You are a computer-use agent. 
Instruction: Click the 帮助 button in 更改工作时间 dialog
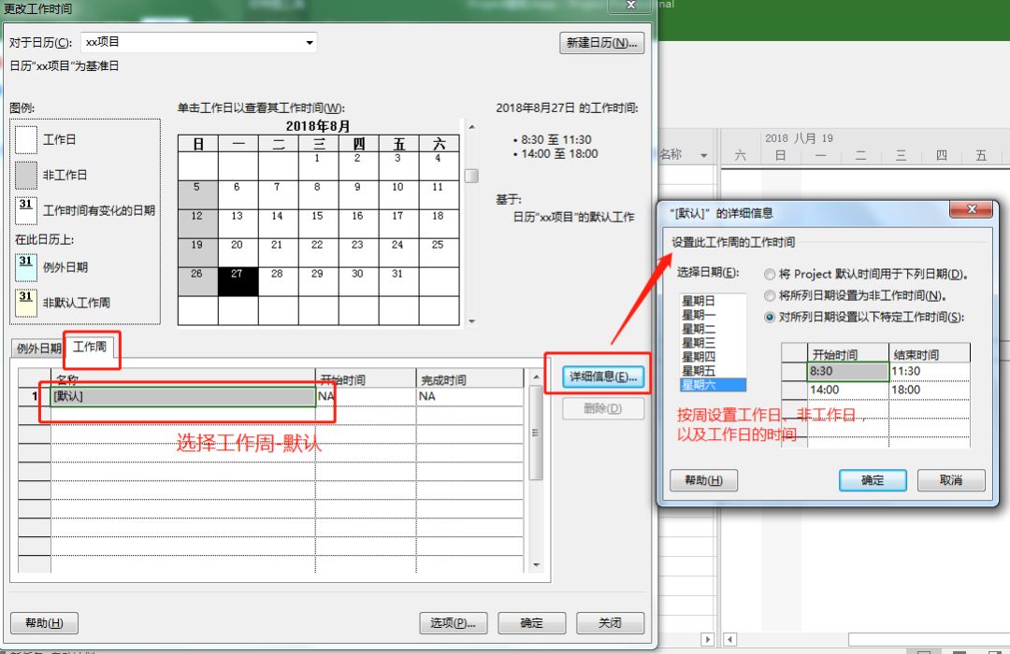pos(44,622)
